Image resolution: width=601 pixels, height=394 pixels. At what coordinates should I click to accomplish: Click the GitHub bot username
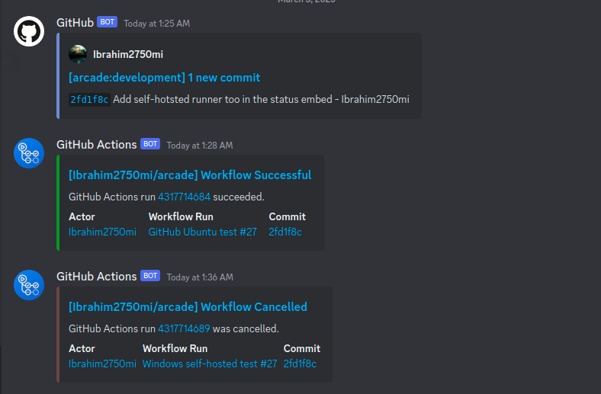(x=75, y=23)
